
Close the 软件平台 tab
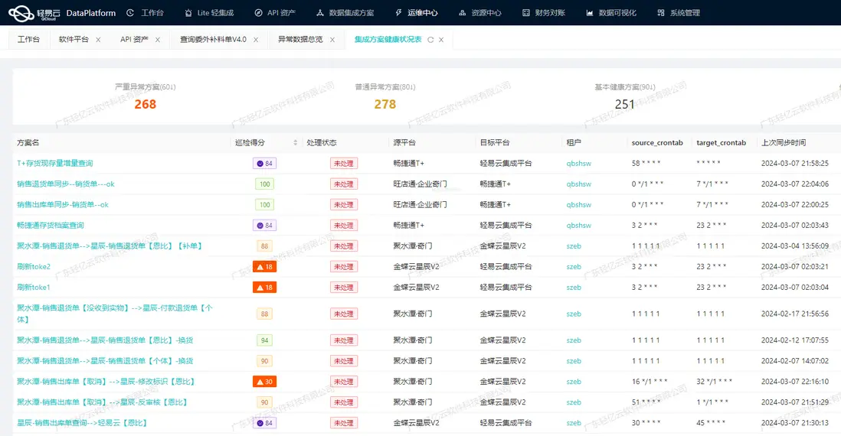coord(98,40)
